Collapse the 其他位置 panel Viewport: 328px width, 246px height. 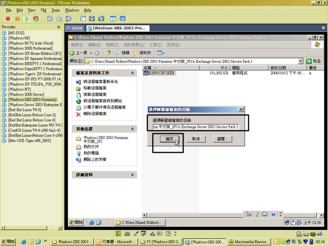pos(132,129)
